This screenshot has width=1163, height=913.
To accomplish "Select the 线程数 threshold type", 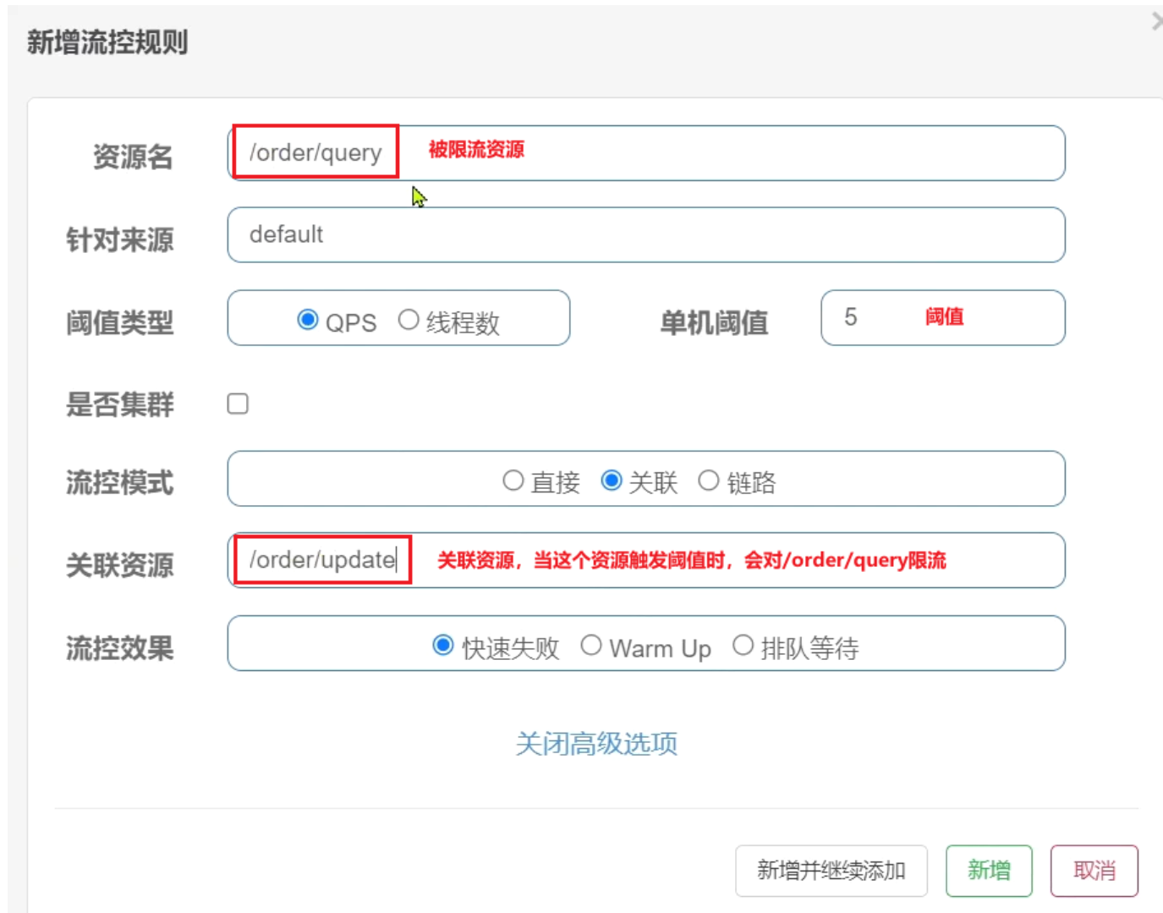I will point(409,320).
